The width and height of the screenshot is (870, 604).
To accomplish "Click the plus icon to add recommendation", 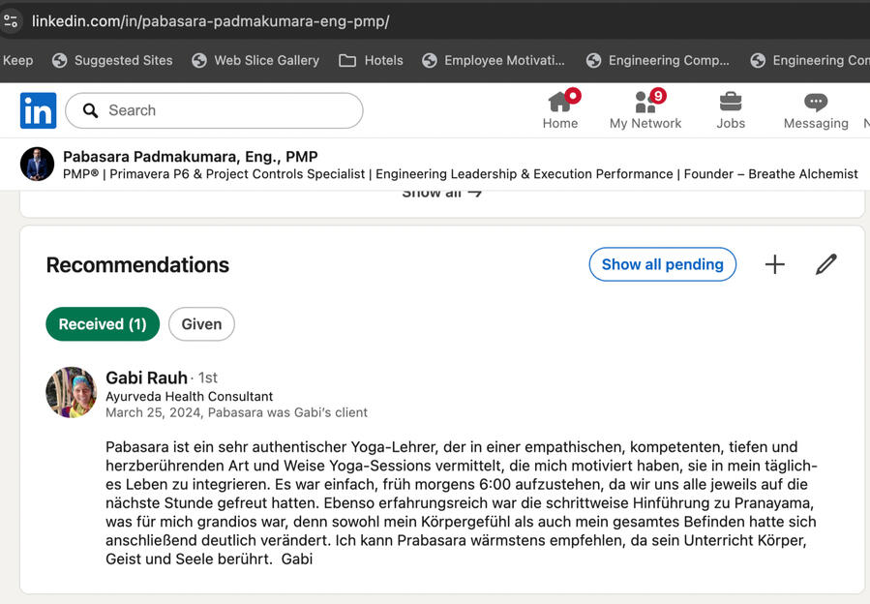I will pyautogui.click(x=775, y=264).
